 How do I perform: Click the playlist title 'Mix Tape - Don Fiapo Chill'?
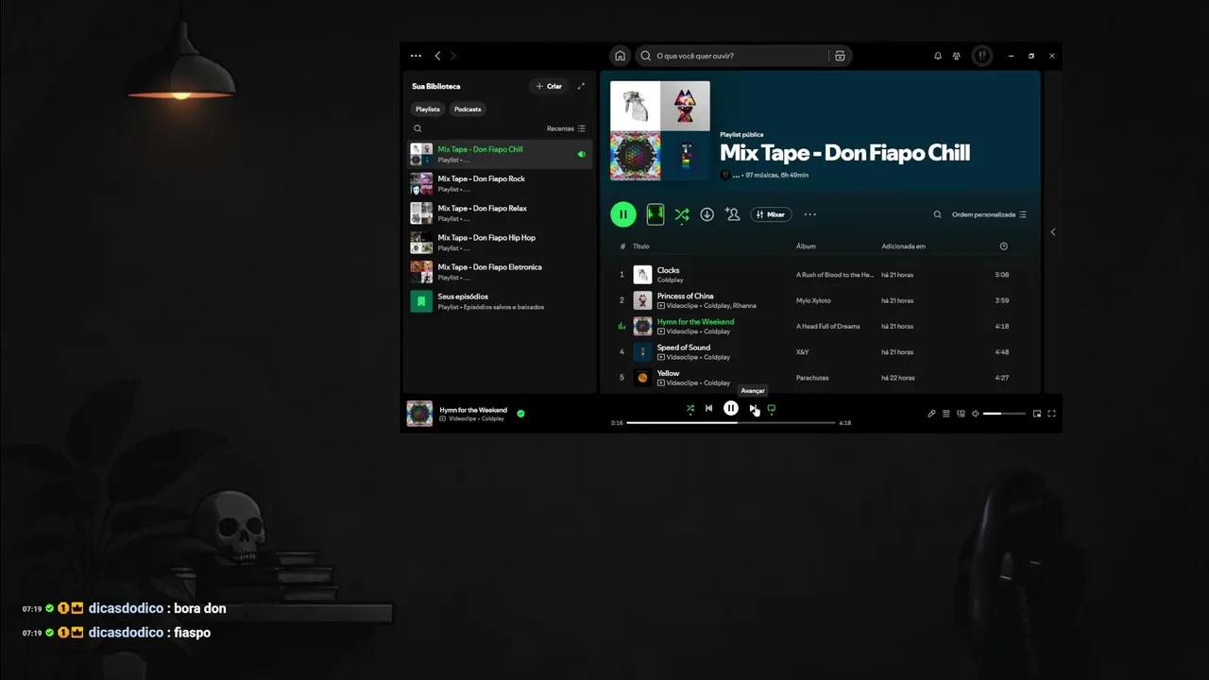(x=844, y=153)
